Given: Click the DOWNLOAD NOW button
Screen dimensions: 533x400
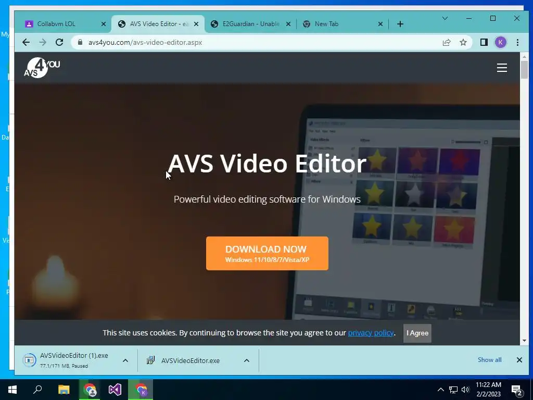Looking at the screenshot, I should click(267, 254).
